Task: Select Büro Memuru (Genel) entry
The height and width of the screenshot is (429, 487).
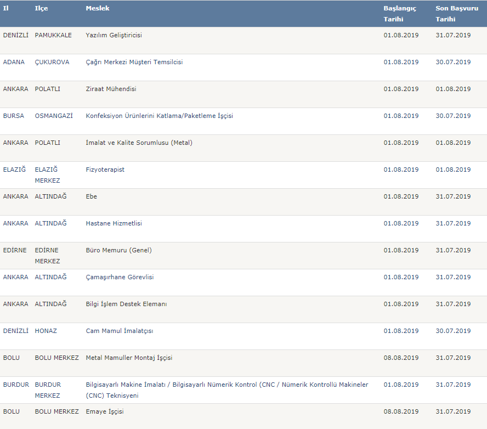Action: click(x=119, y=250)
